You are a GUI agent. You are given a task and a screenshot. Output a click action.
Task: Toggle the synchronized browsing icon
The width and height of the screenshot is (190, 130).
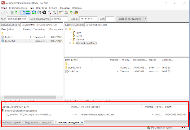coord(71,12)
